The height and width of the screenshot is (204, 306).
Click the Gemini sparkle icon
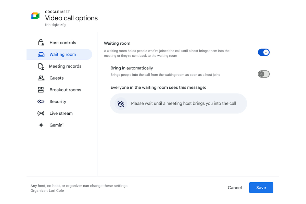tap(41, 125)
